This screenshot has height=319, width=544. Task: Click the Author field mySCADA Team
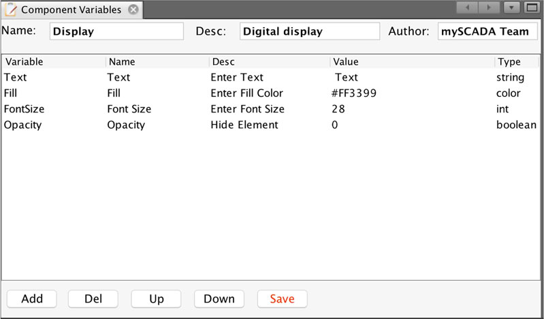pos(487,31)
